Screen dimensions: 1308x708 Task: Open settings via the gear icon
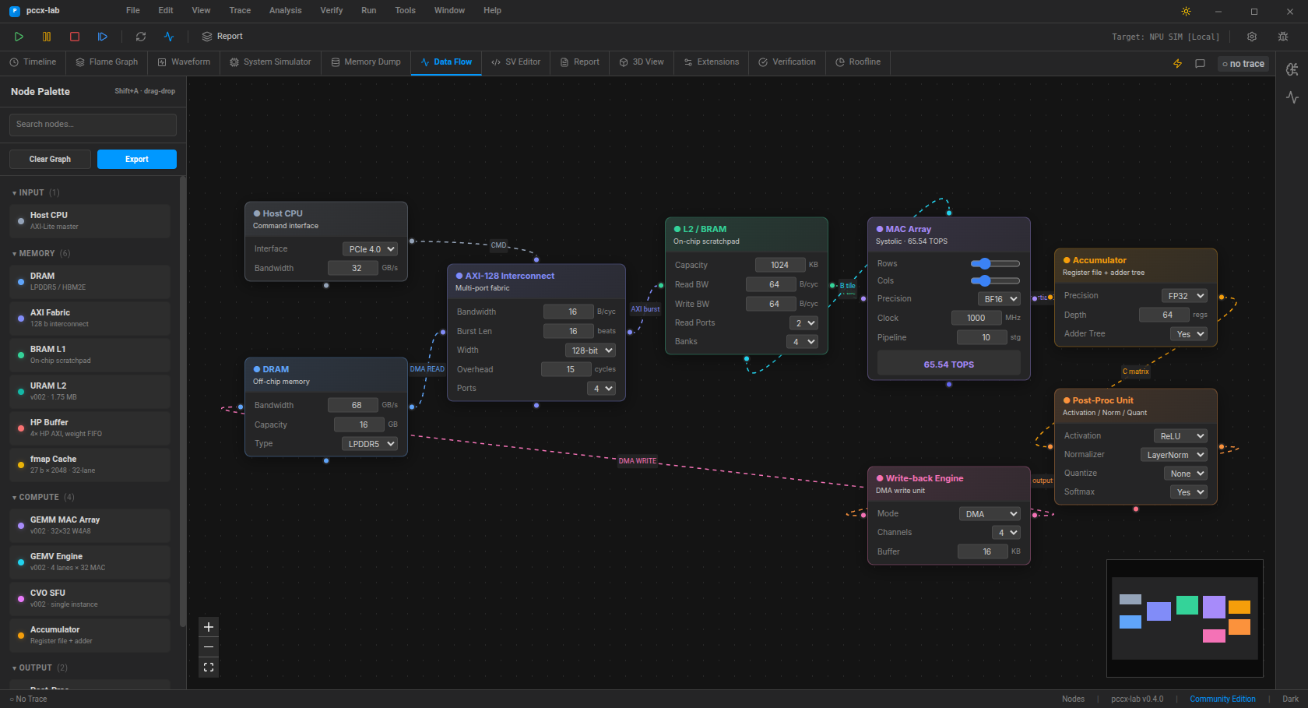[x=1252, y=37]
